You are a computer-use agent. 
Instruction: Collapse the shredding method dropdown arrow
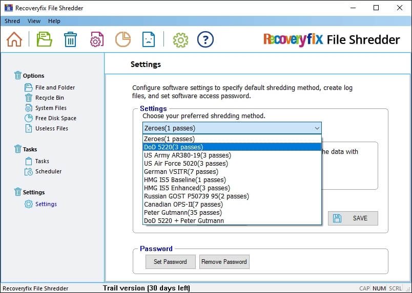click(x=316, y=128)
